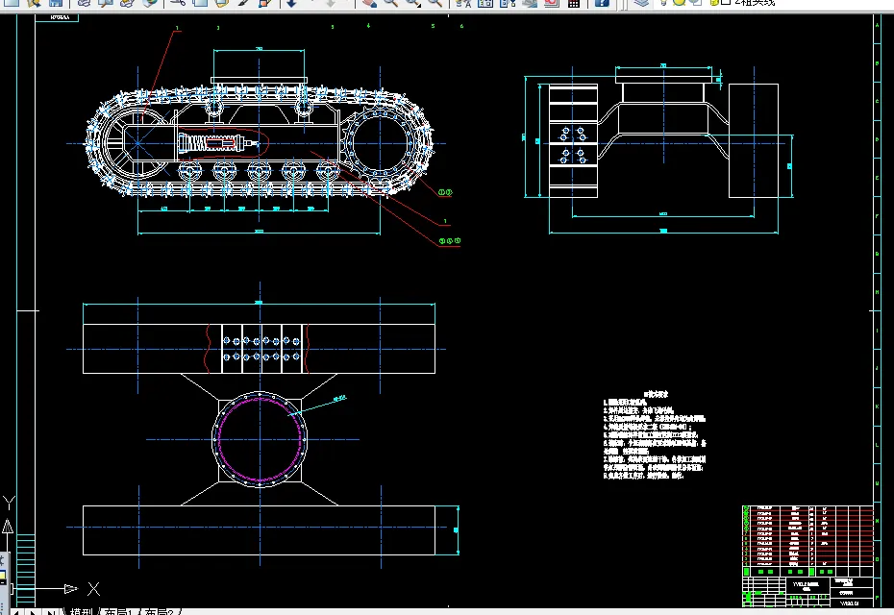The image size is (894, 615).
Task: Click the Cut scissors icon
Action: [178, 2]
